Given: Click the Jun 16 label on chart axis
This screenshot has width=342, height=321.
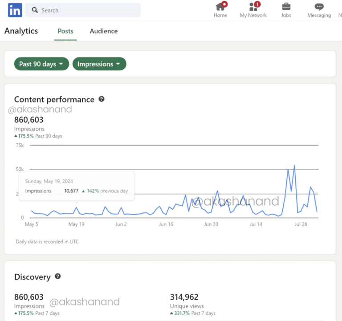Looking at the screenshot, I should coord(166,224).
